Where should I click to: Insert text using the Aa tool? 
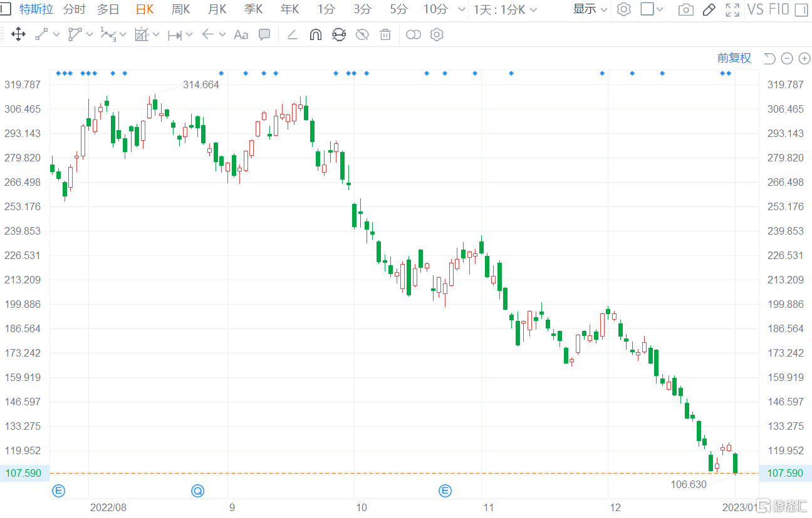[x=241, y=34]
